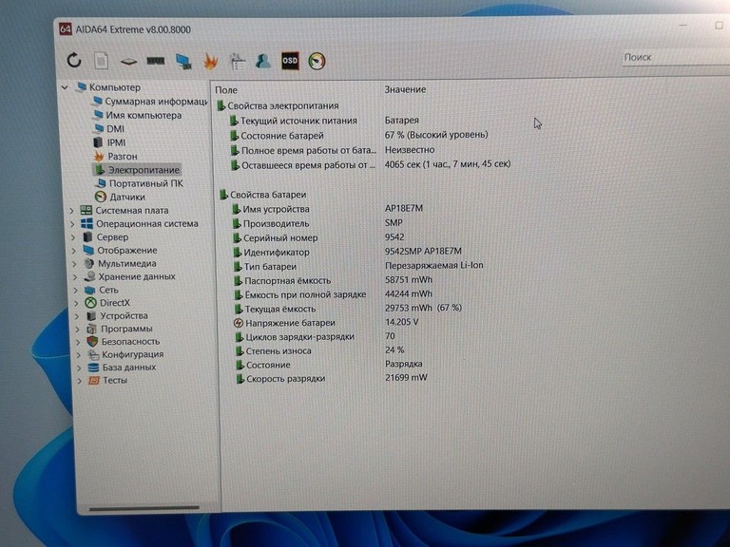Open Датчики tree item
Viewport: 730px width, 547px height.
[x=121, y=197]
